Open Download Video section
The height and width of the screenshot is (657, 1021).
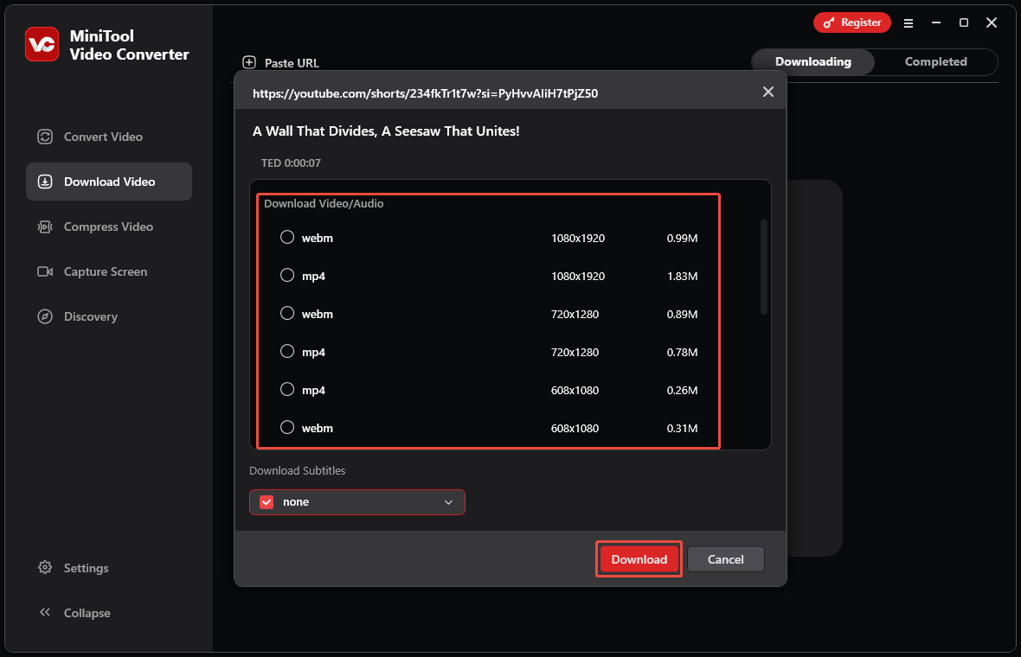(109, 182)
